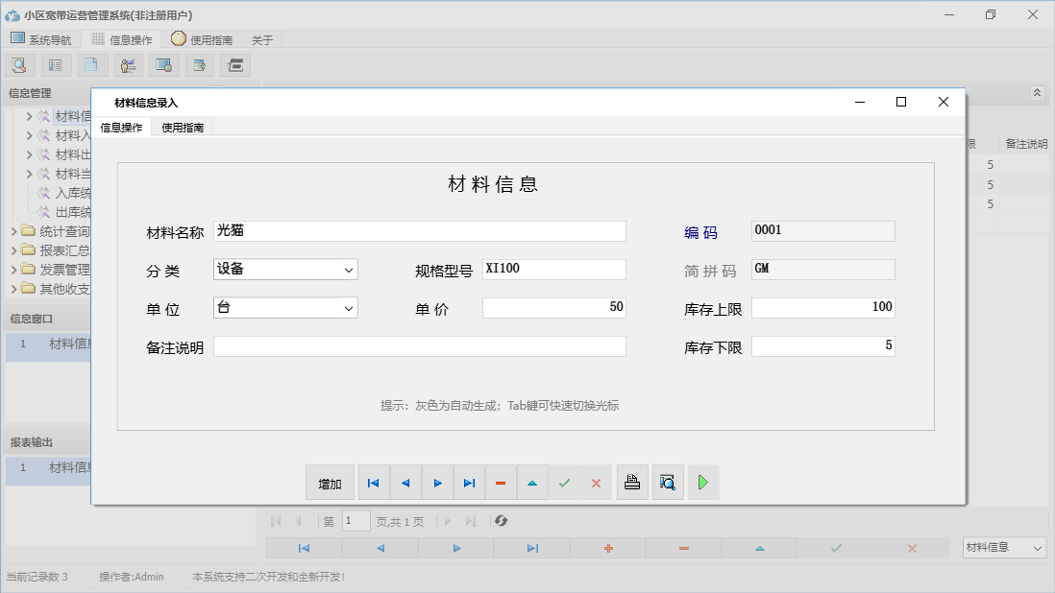This screenshot has height=593, width=1055.
Task: Open the search tool in the main toolbar
Action: [x=19, y=64]
